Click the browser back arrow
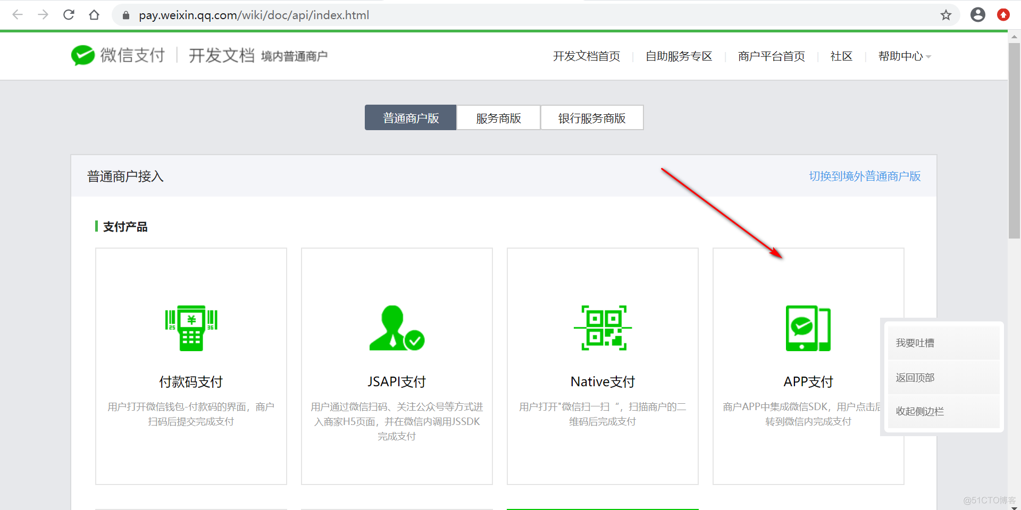The width and height of the screenshot is (1021, 510). [x=18, y=15]
